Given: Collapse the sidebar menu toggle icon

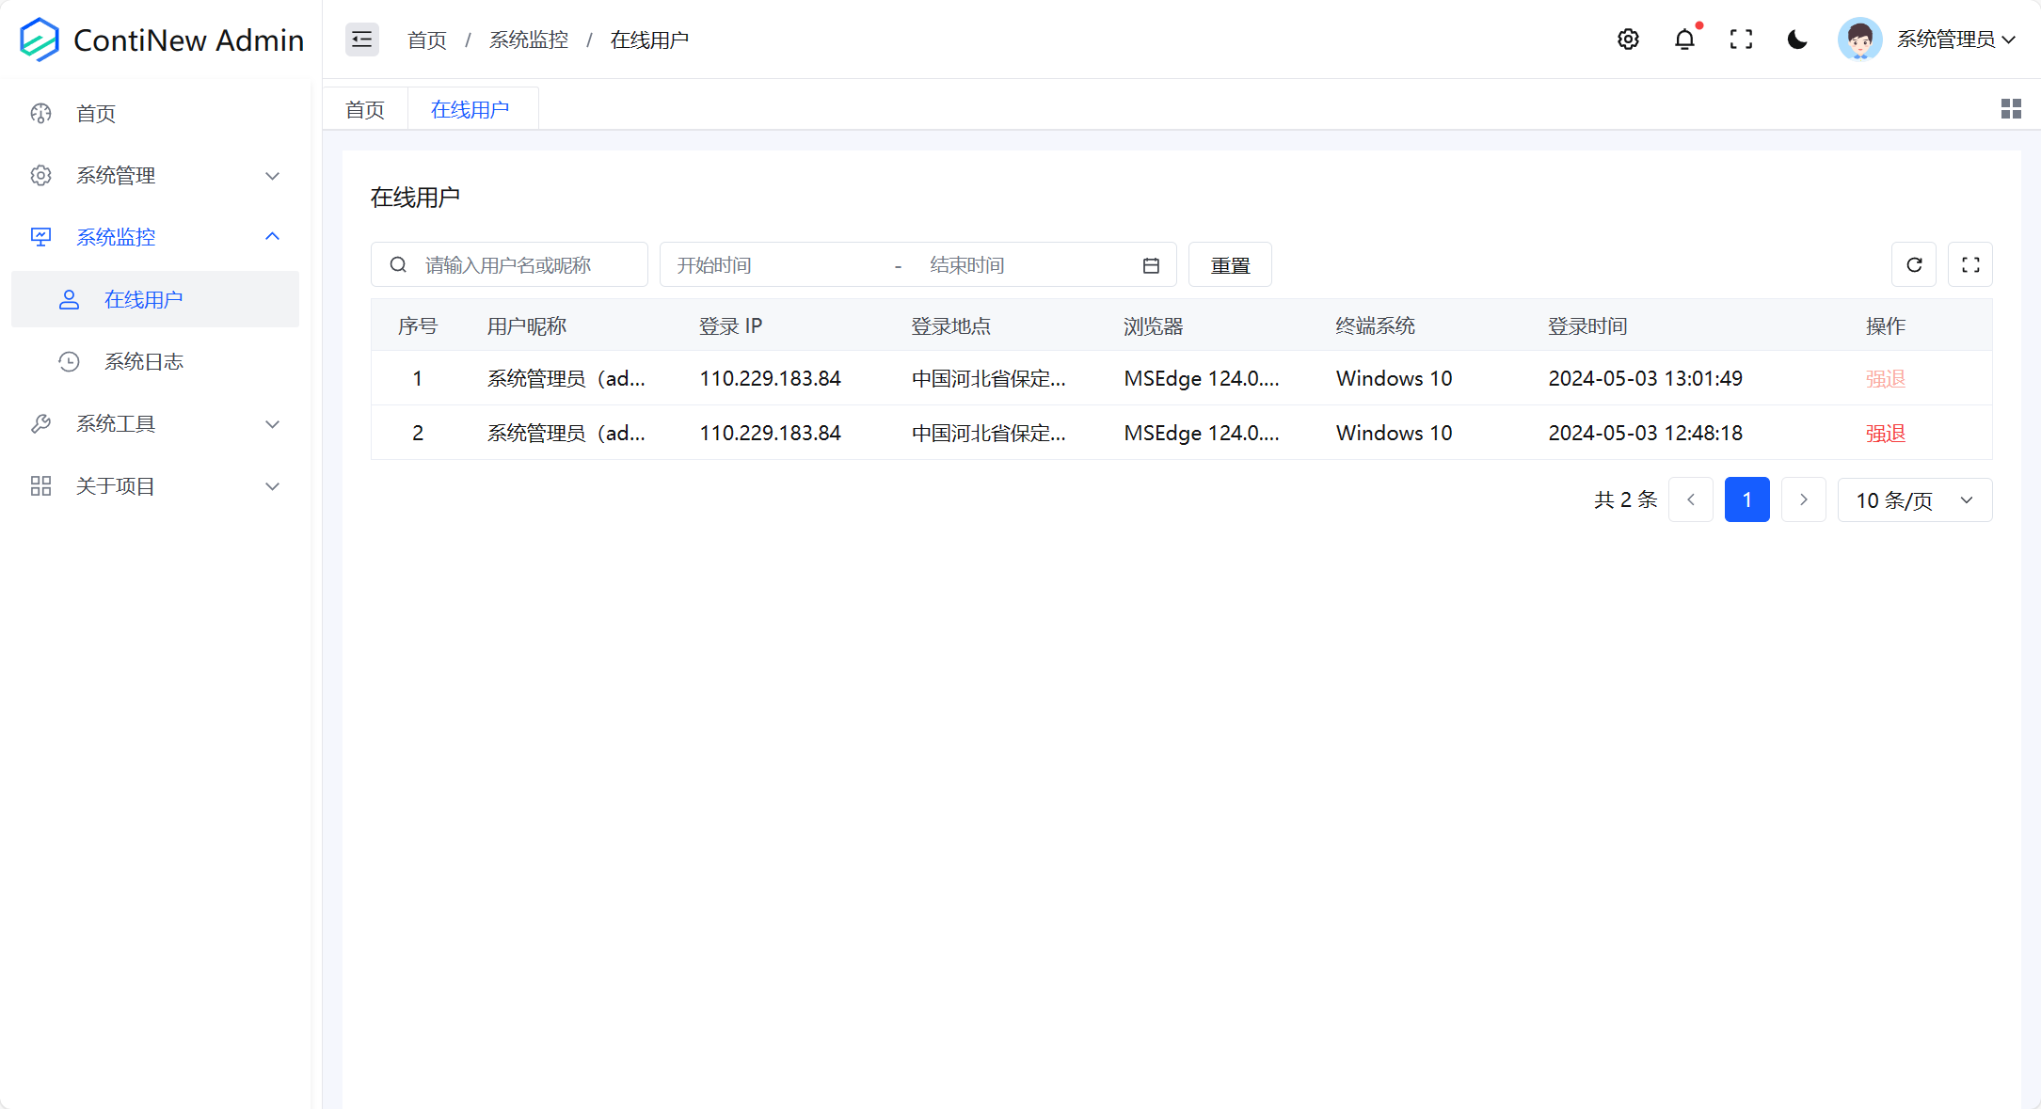Looking at the screenshot, I should pos(361,40).
